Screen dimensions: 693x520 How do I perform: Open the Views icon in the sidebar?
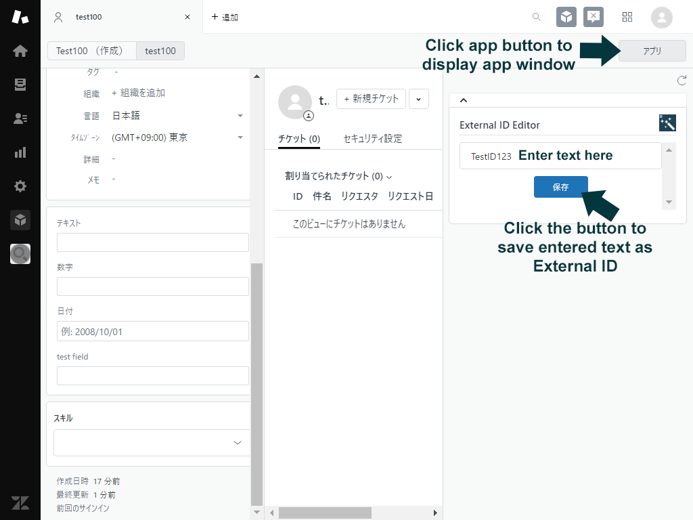pos(20,84)
